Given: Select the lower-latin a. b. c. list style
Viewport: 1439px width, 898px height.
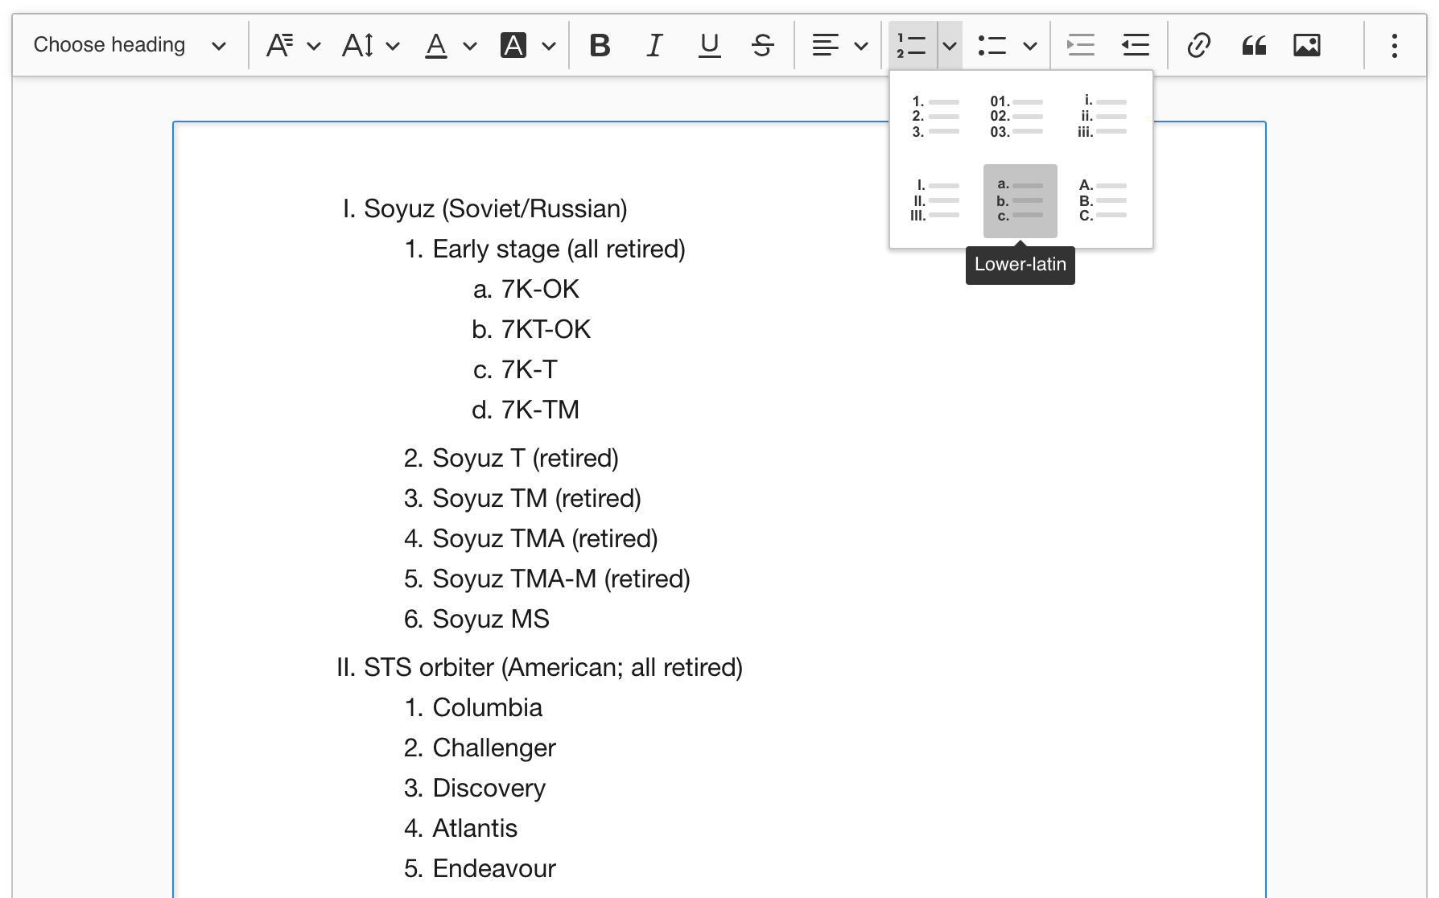Looking at the screenshot, I should [1020, 201].
